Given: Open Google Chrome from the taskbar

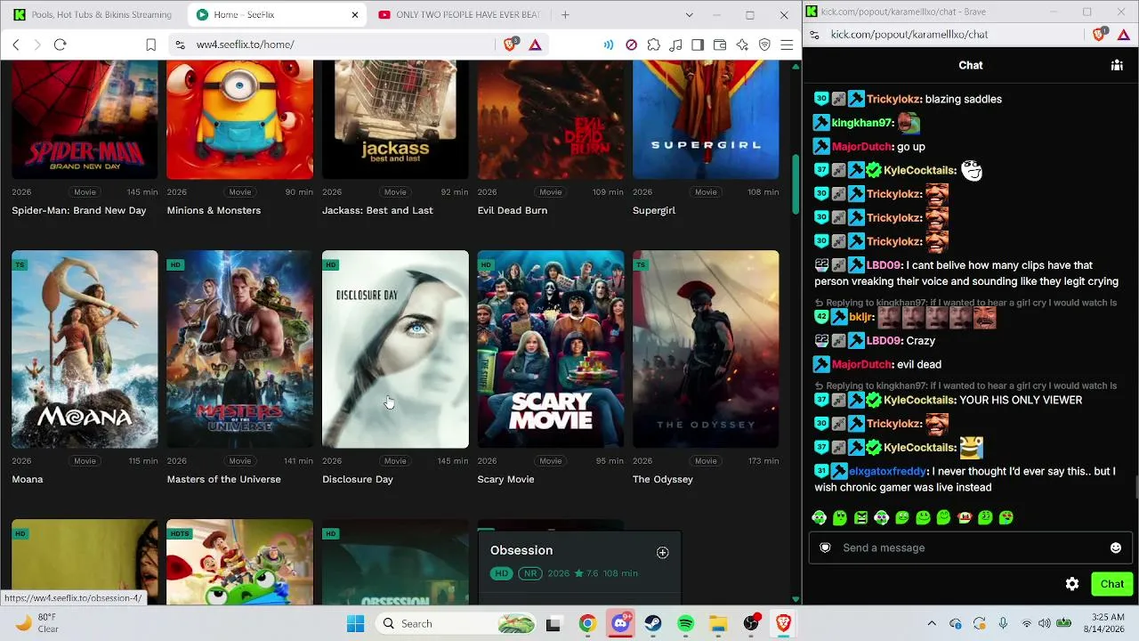Looking at the screenshot, I should [587, 623].
